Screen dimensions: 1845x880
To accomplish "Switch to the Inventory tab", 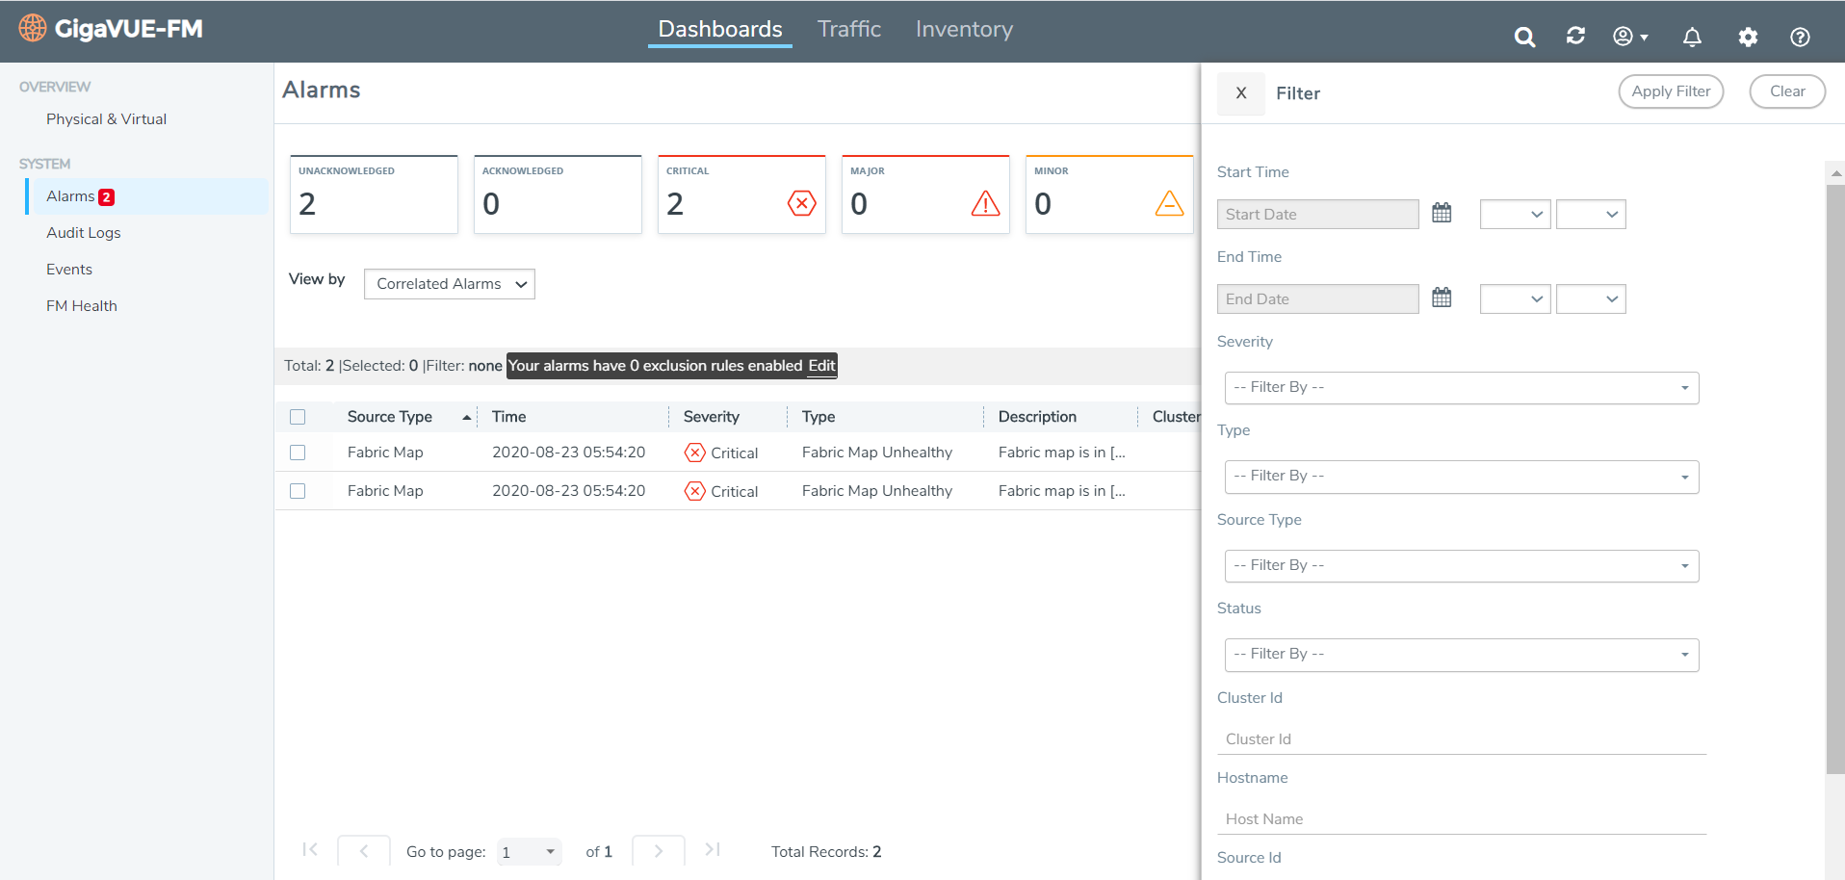I will pos(964,30).
